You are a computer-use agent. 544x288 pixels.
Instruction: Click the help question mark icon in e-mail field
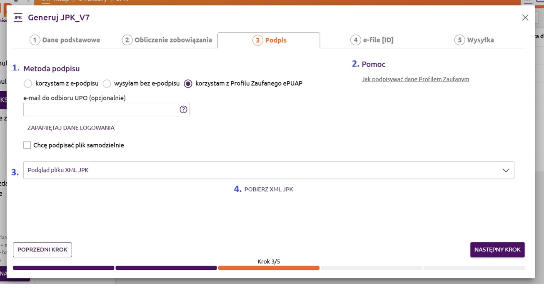(x=183, y=109)
